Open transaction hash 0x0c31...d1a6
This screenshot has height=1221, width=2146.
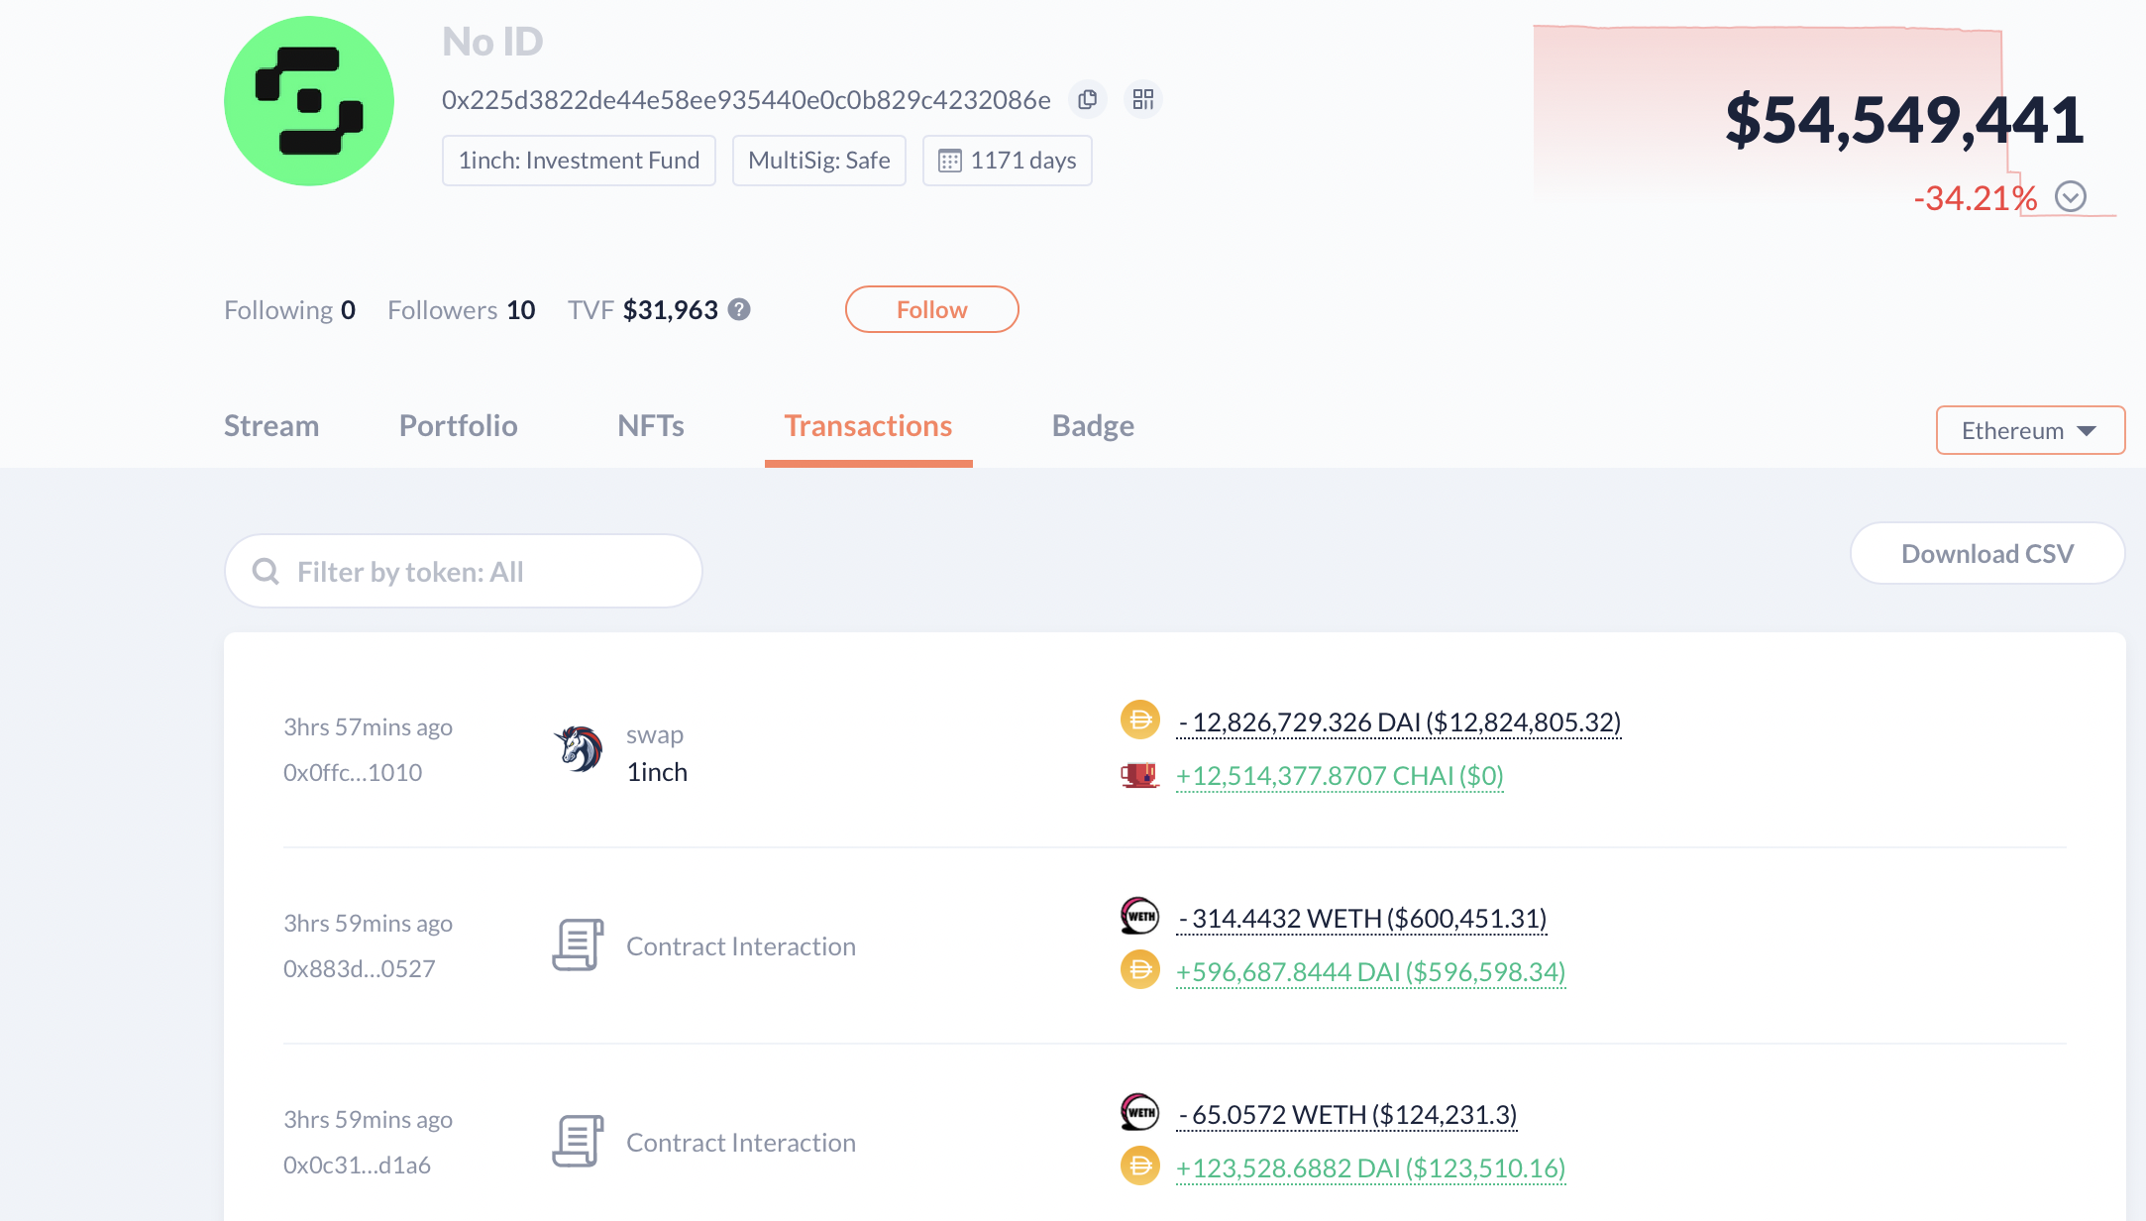tap(357, 1165)
